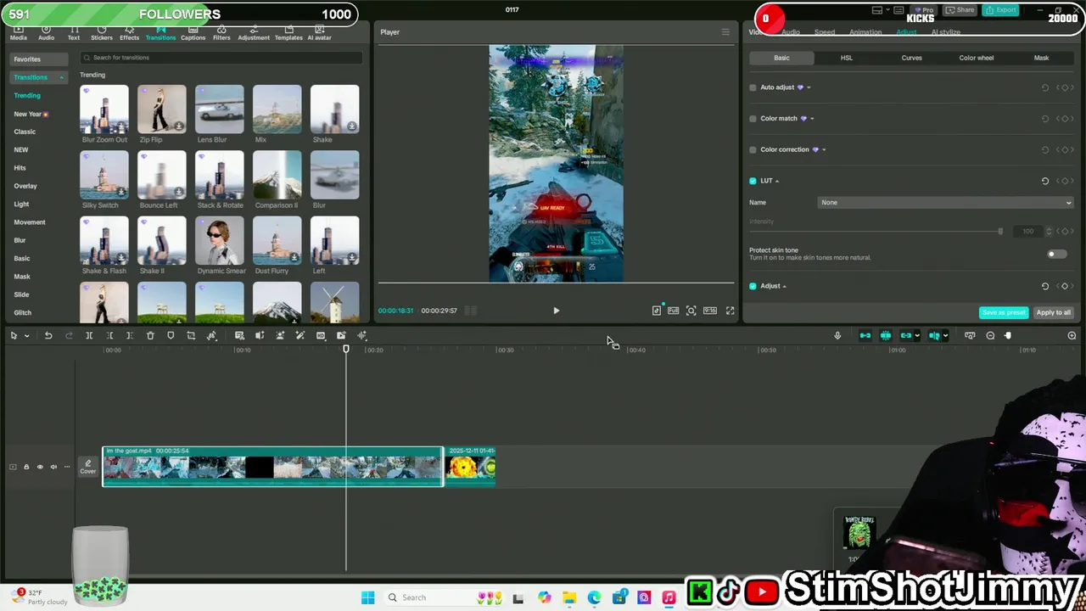This screenshot has height=611, width=1086.
Task: Collapse the Adjust section arrow
Action: point(784,286)
